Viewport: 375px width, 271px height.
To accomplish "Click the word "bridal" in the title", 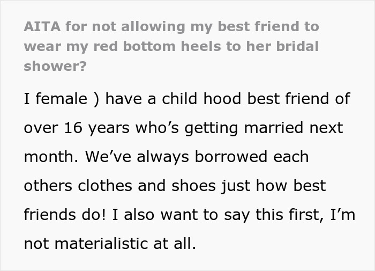I will [x=297, y=46].
